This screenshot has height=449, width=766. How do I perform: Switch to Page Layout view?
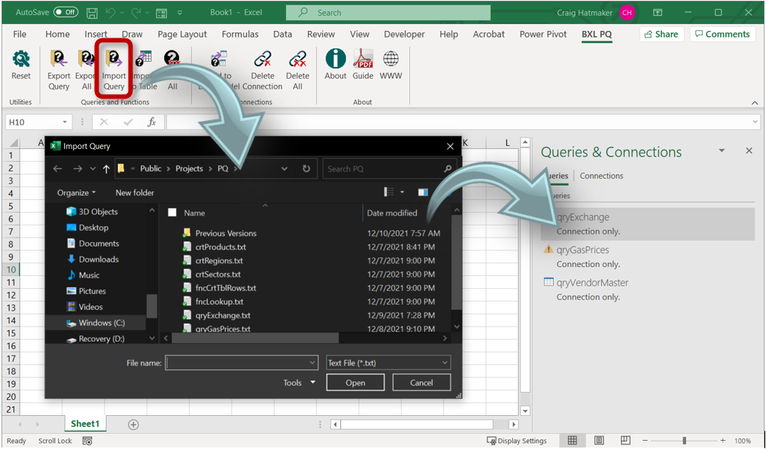coord(599,440)
